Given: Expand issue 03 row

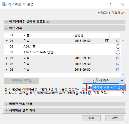Looking at the screenshot, I should point(7,58).
